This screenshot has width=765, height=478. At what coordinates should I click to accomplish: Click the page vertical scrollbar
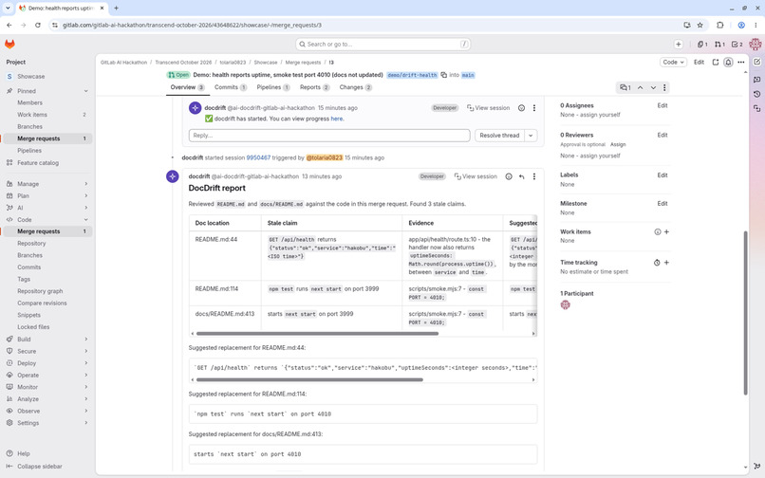(745, 313)
